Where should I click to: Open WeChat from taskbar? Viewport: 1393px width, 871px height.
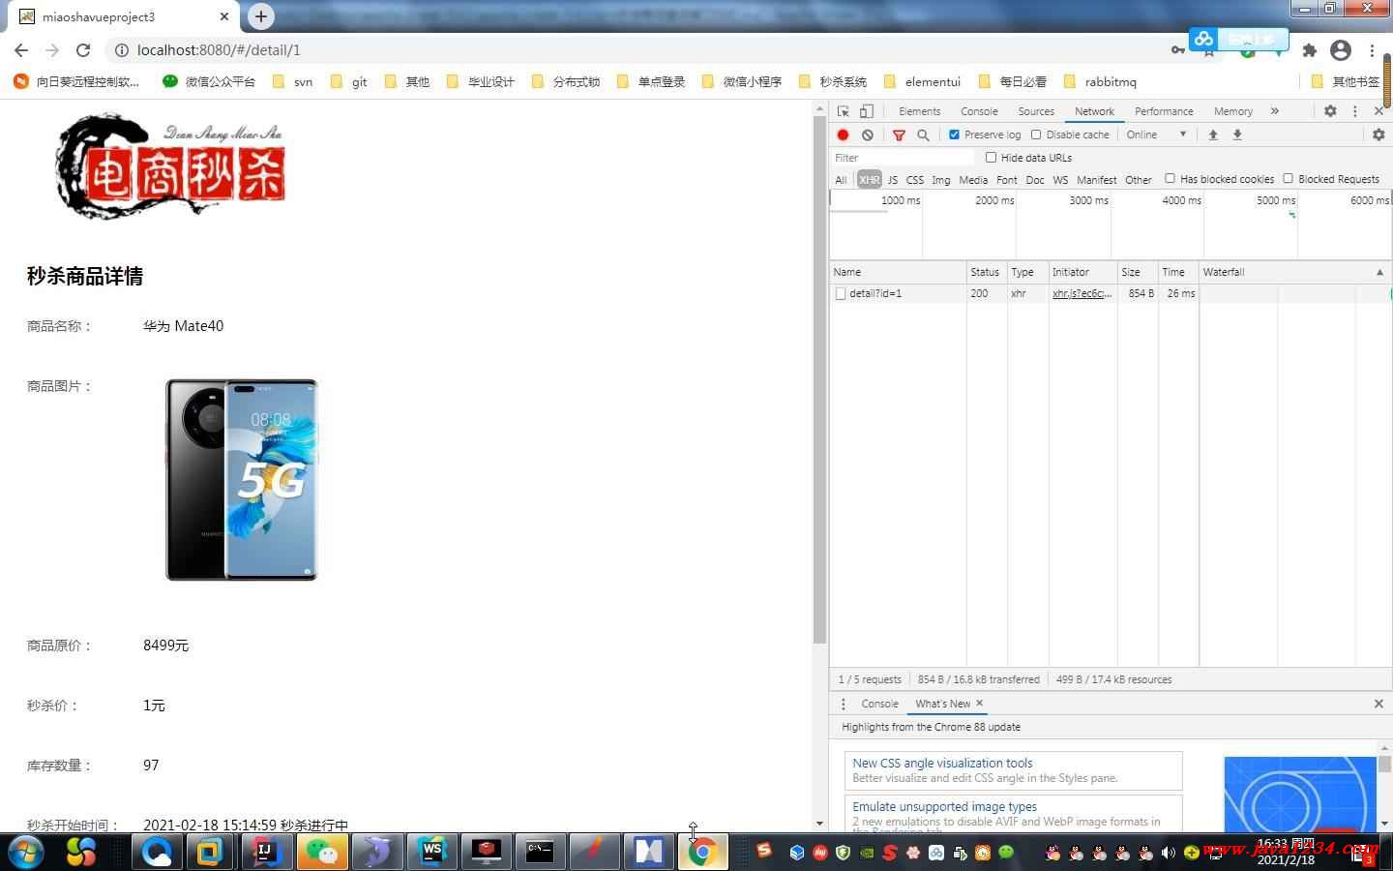[x=321, y=852]
